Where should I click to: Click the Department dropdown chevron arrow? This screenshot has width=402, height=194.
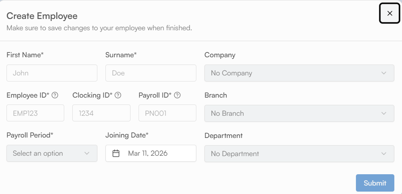(x=383, y=154)
